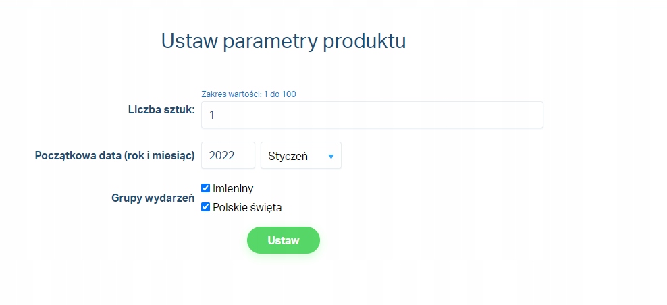Click the Liczba sztuk quantity input field
The image size is (667, 305).
click(371, 115)
